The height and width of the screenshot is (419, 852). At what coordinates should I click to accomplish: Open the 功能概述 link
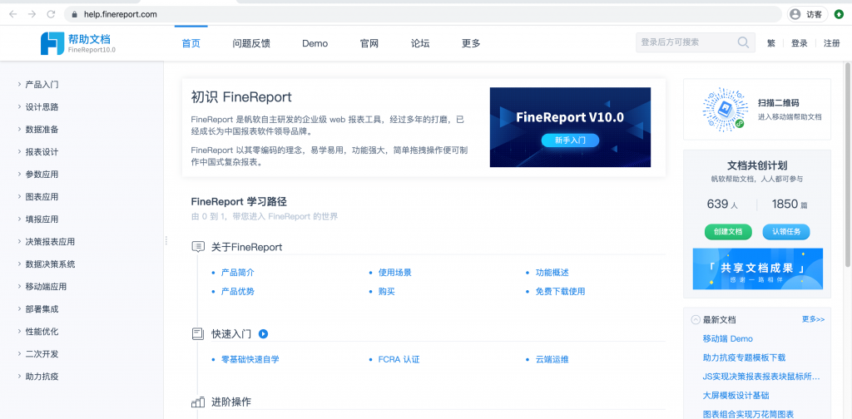click(x=552, y=273)
